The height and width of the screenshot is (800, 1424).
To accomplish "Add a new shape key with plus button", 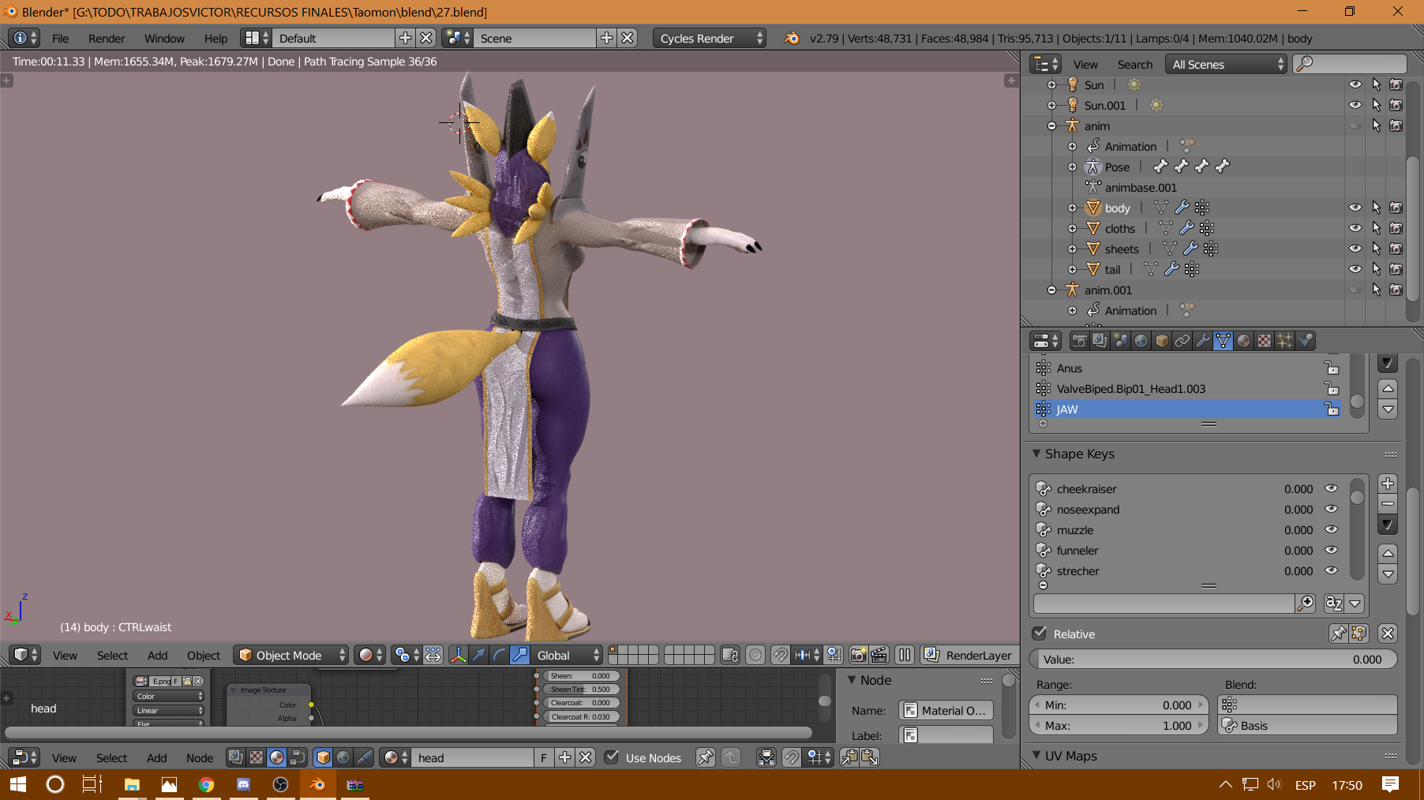I will pos(1388,484).
